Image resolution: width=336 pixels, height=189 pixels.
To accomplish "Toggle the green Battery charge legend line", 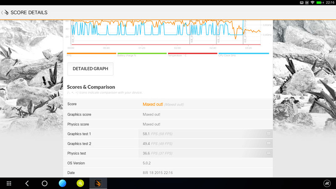I will pyautogui.click(x=142, y=53).
